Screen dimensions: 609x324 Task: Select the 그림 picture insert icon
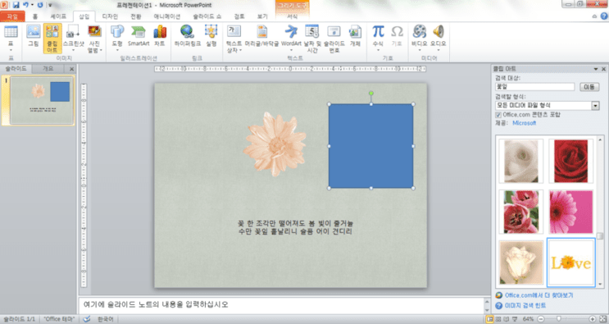[x=34, y=36]
